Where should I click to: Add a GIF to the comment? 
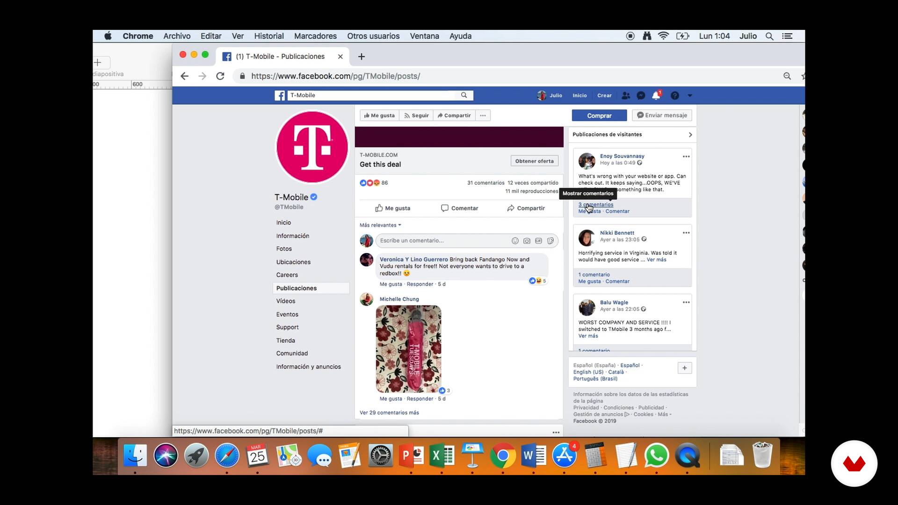click(x=539, y=241)
